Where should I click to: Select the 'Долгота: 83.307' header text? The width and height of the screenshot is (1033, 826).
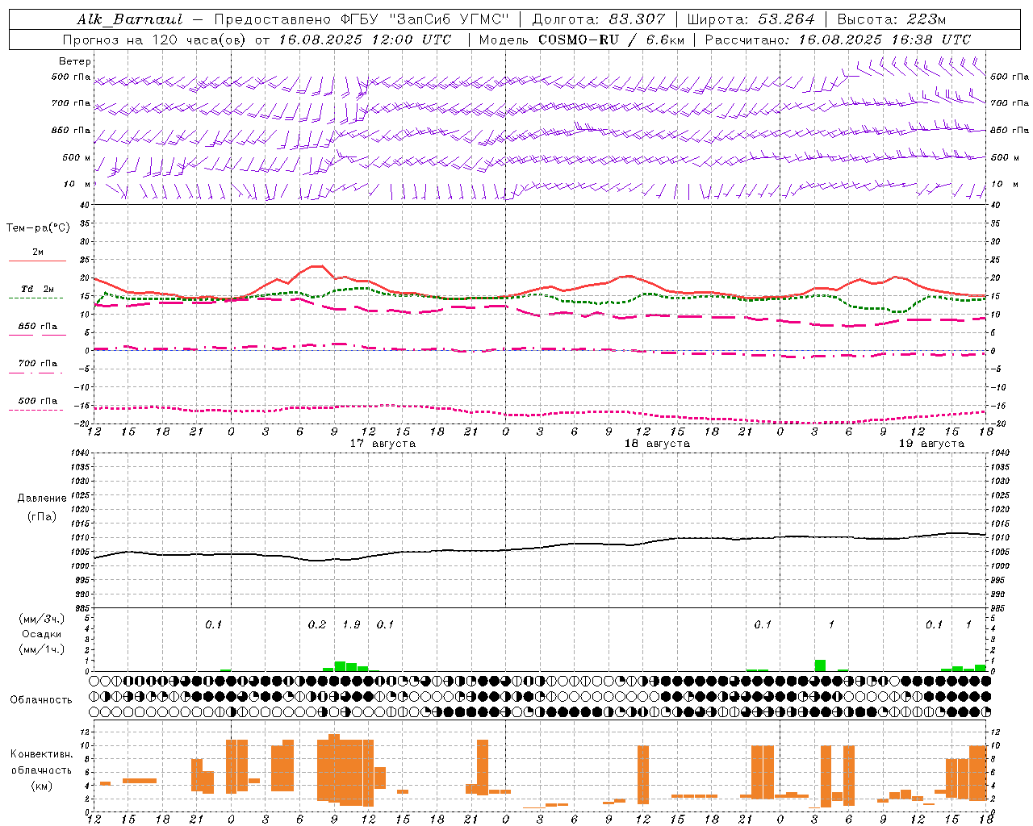click(599, 19)
